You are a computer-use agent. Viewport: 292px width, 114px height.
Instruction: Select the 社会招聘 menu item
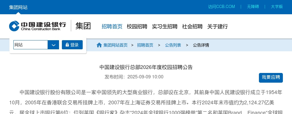192,27
